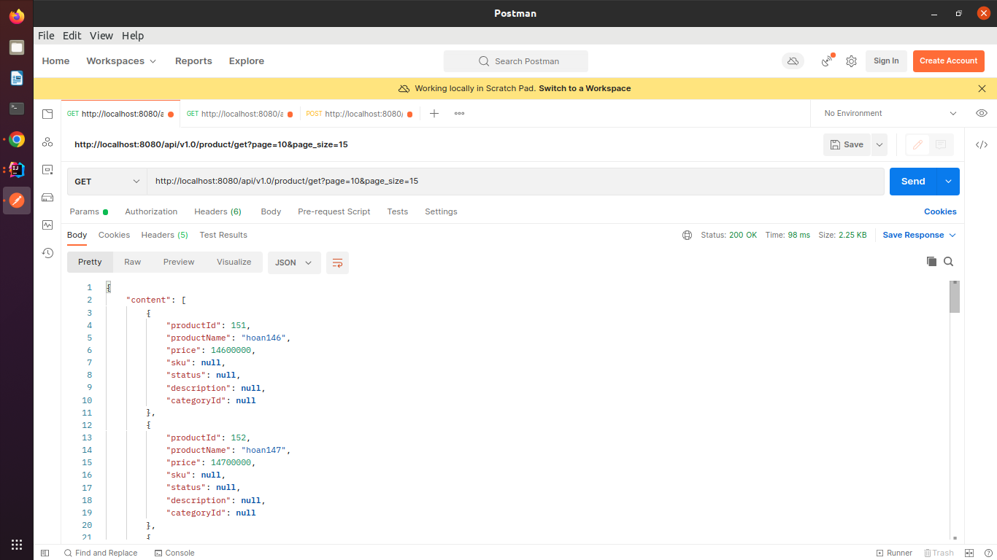Follow the Cookies link
Image resolution: width=997 pixels, height=560 pixels.
pos(940,211)
